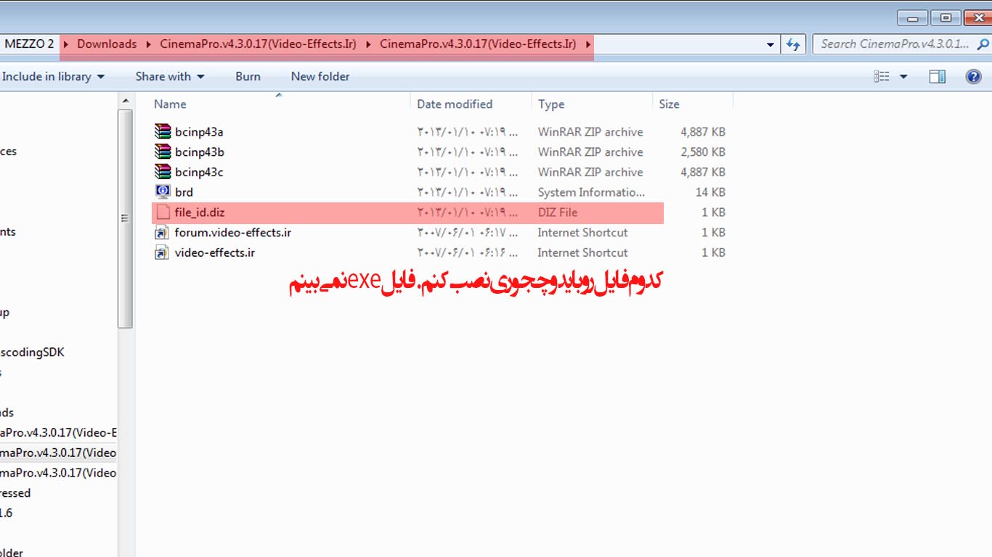This screenshot has height=557, width=992.
Task: Click the video-effects.ir shortcut icon
Action: coord(163,253)
